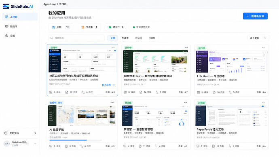Open more menu on PaperForge card
279x157 pixels.
(x=264, y=102)
